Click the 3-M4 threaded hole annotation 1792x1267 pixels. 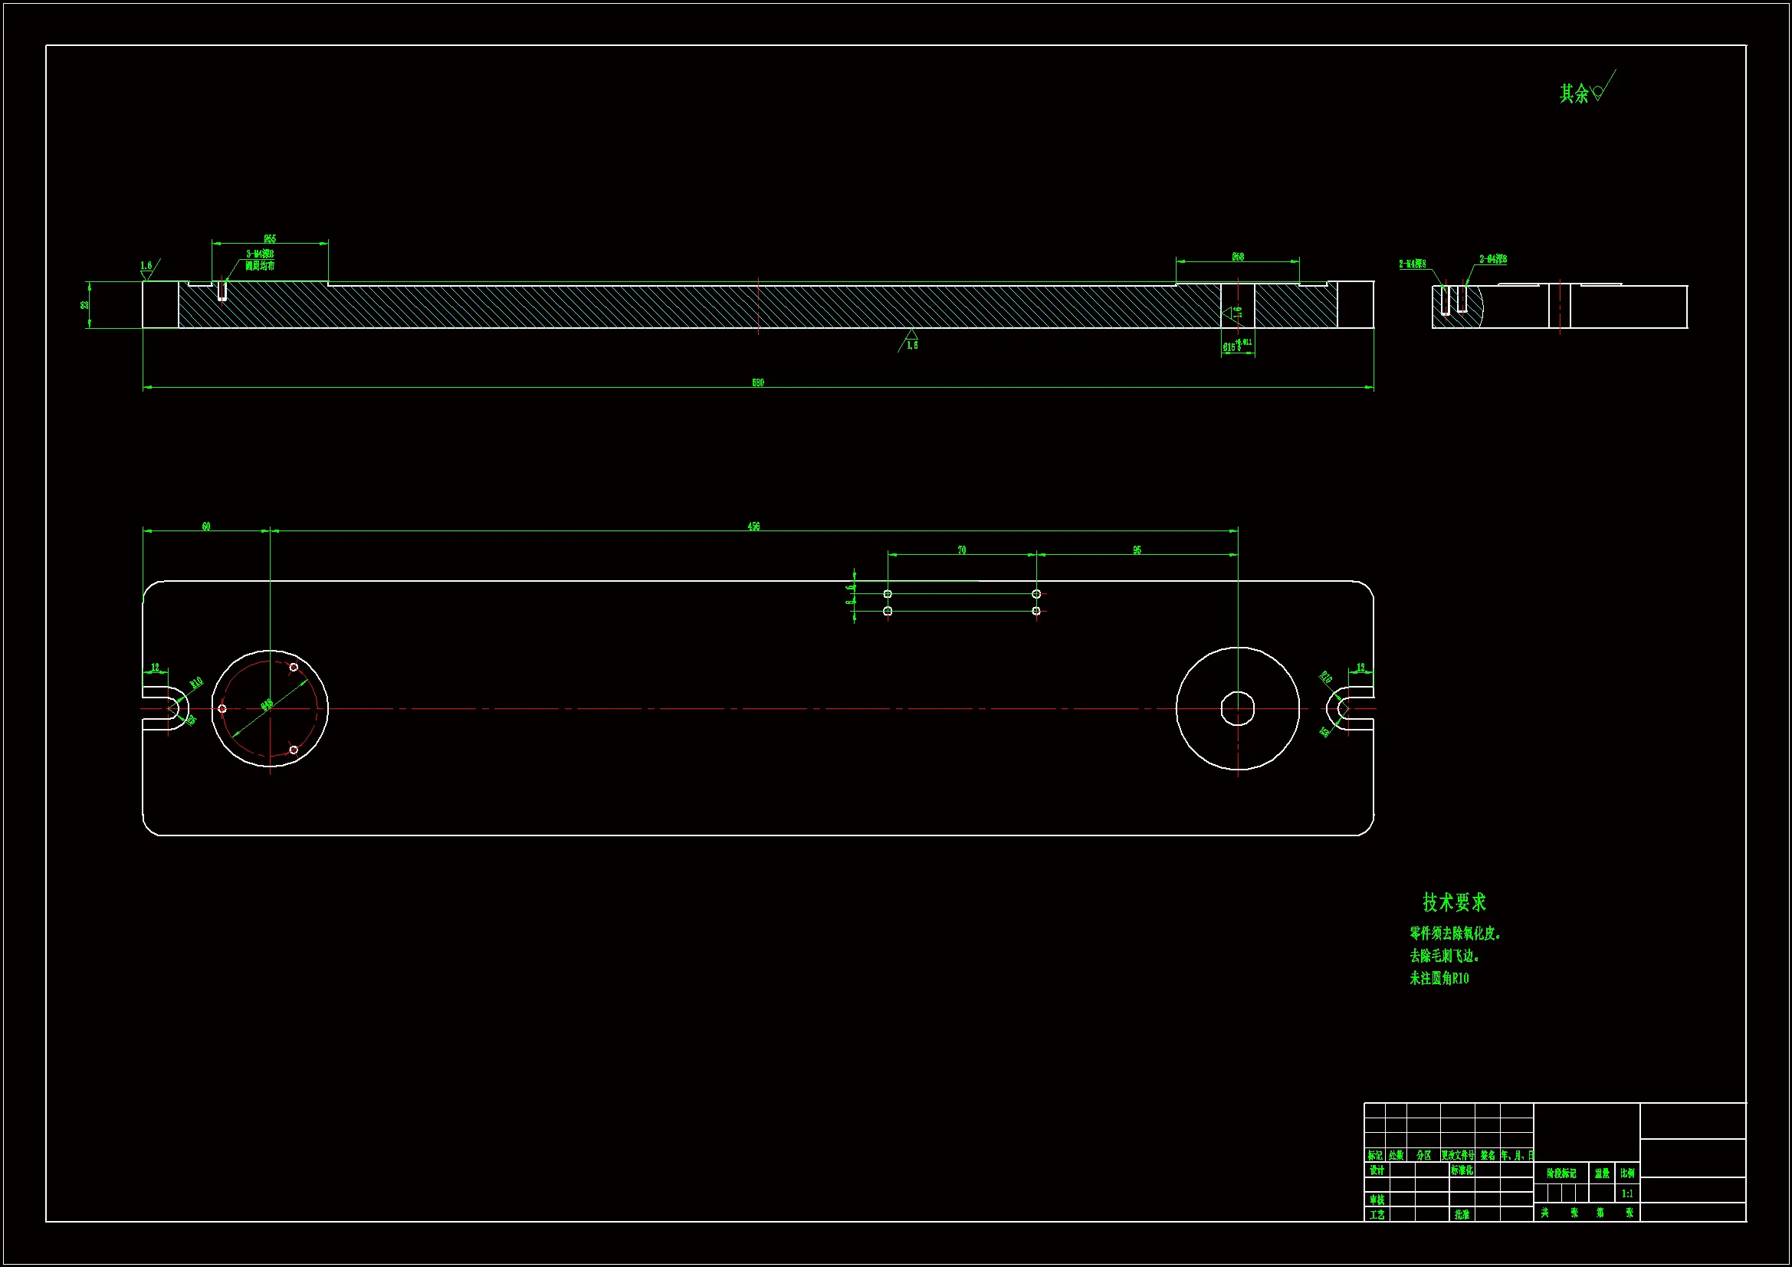tap(260, 254)
